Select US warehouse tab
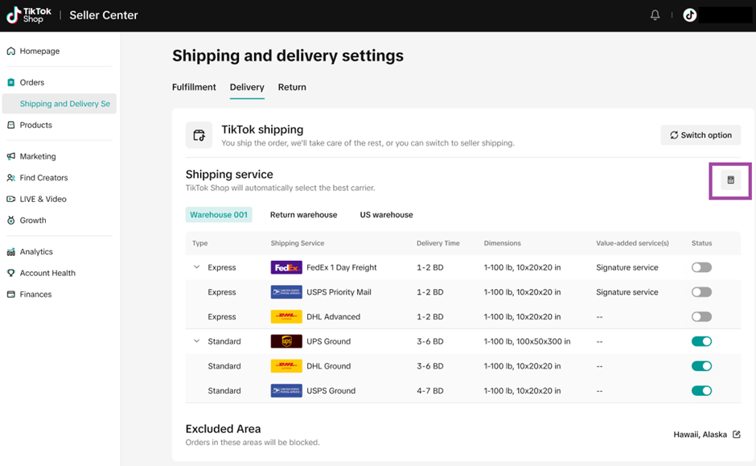756x466 pixels. (386, 215)
